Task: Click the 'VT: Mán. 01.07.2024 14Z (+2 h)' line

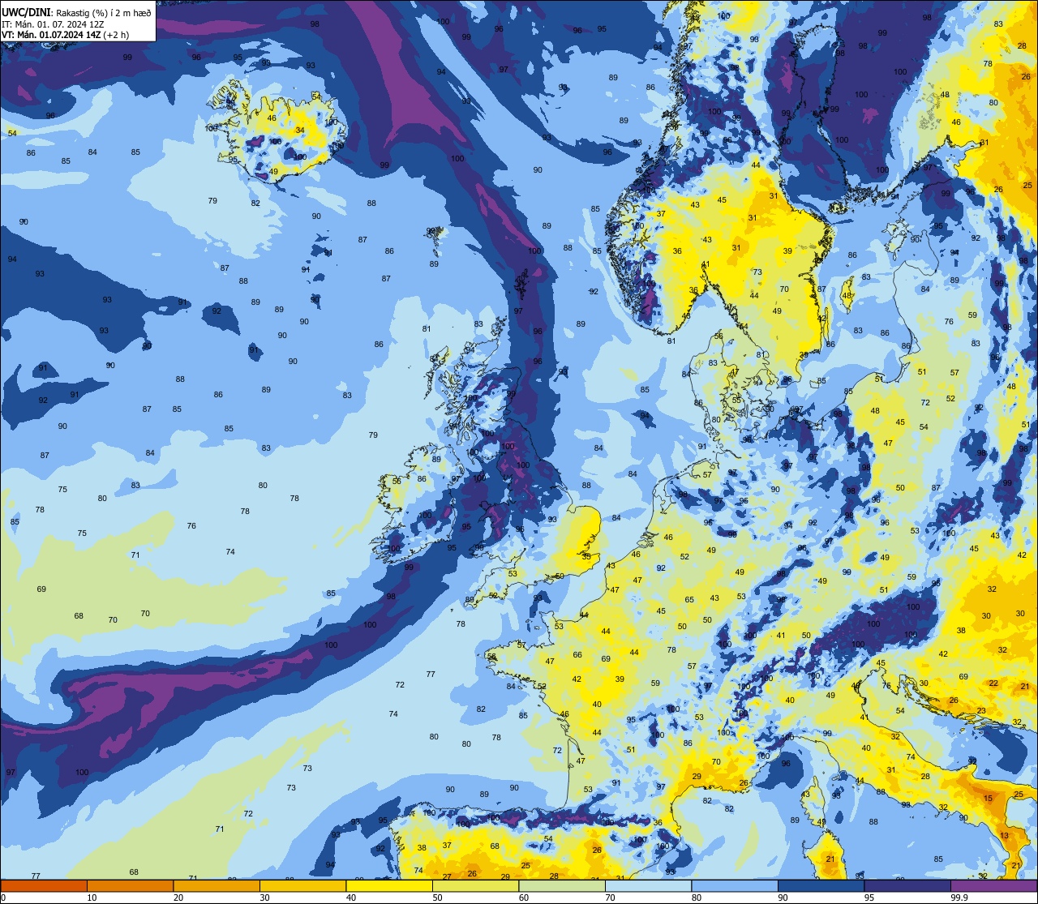Action: pos(65,35)
